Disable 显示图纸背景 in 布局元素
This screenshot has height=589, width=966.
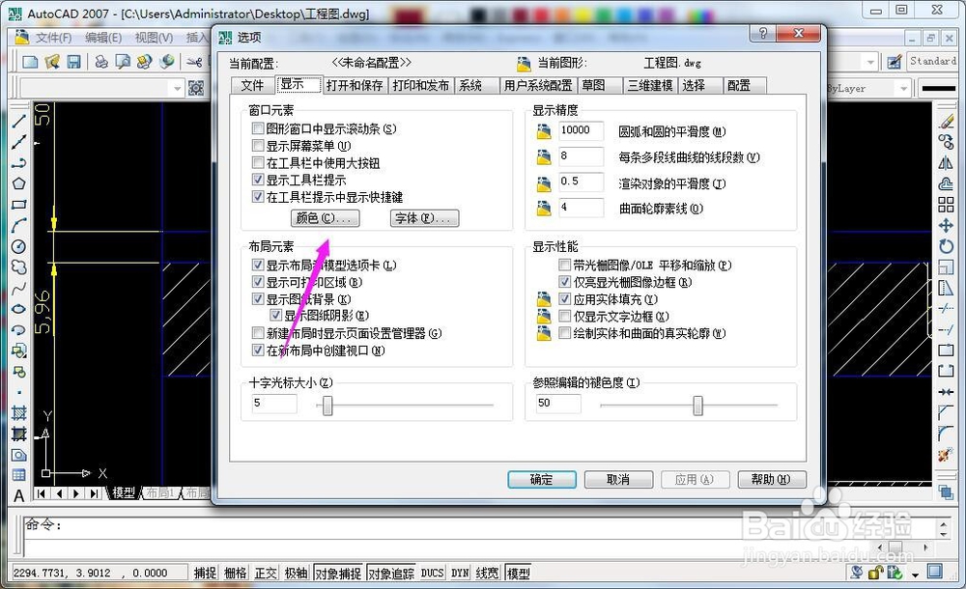coord(258,297)
